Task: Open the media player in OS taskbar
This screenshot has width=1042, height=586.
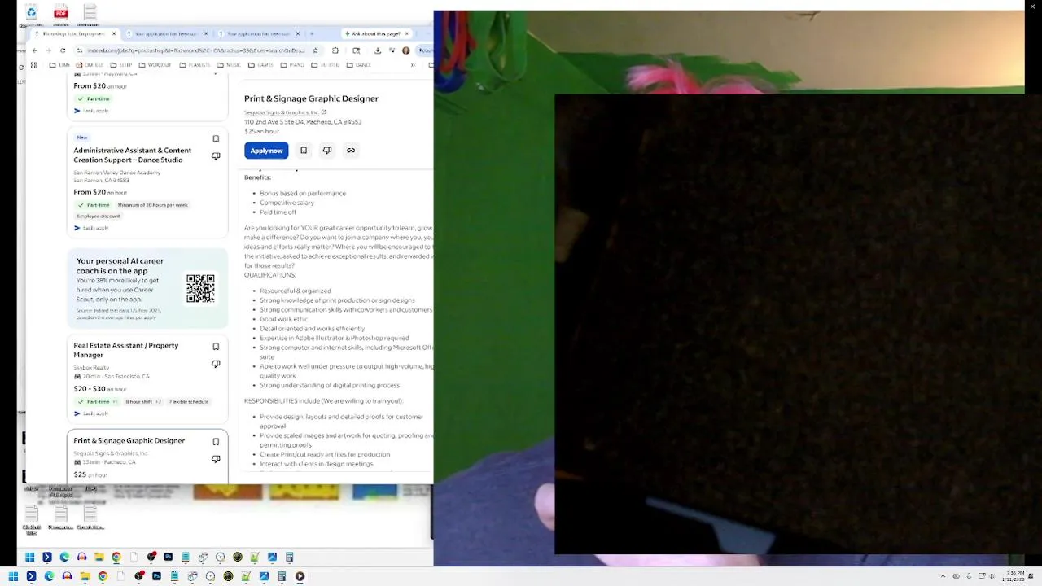Action: click(x=300, y=576)
